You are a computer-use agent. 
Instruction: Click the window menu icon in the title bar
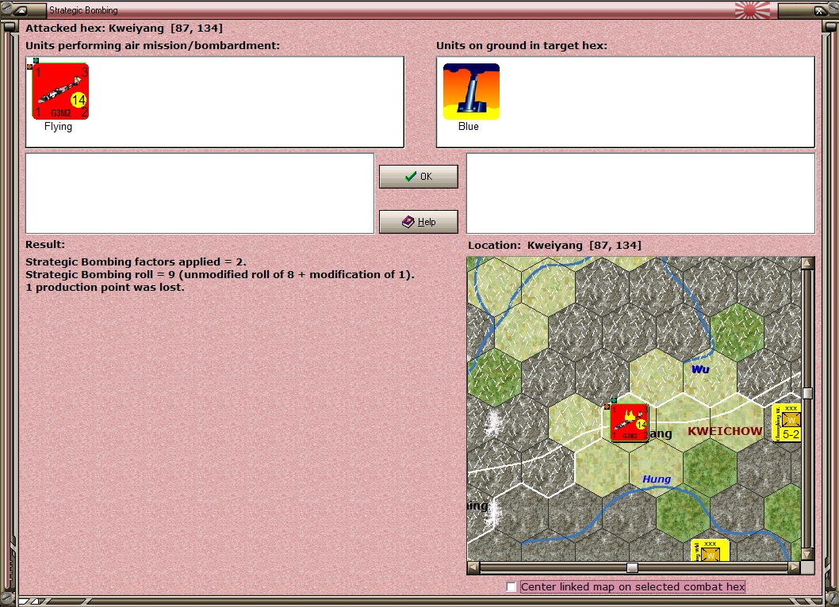(21, 10)
